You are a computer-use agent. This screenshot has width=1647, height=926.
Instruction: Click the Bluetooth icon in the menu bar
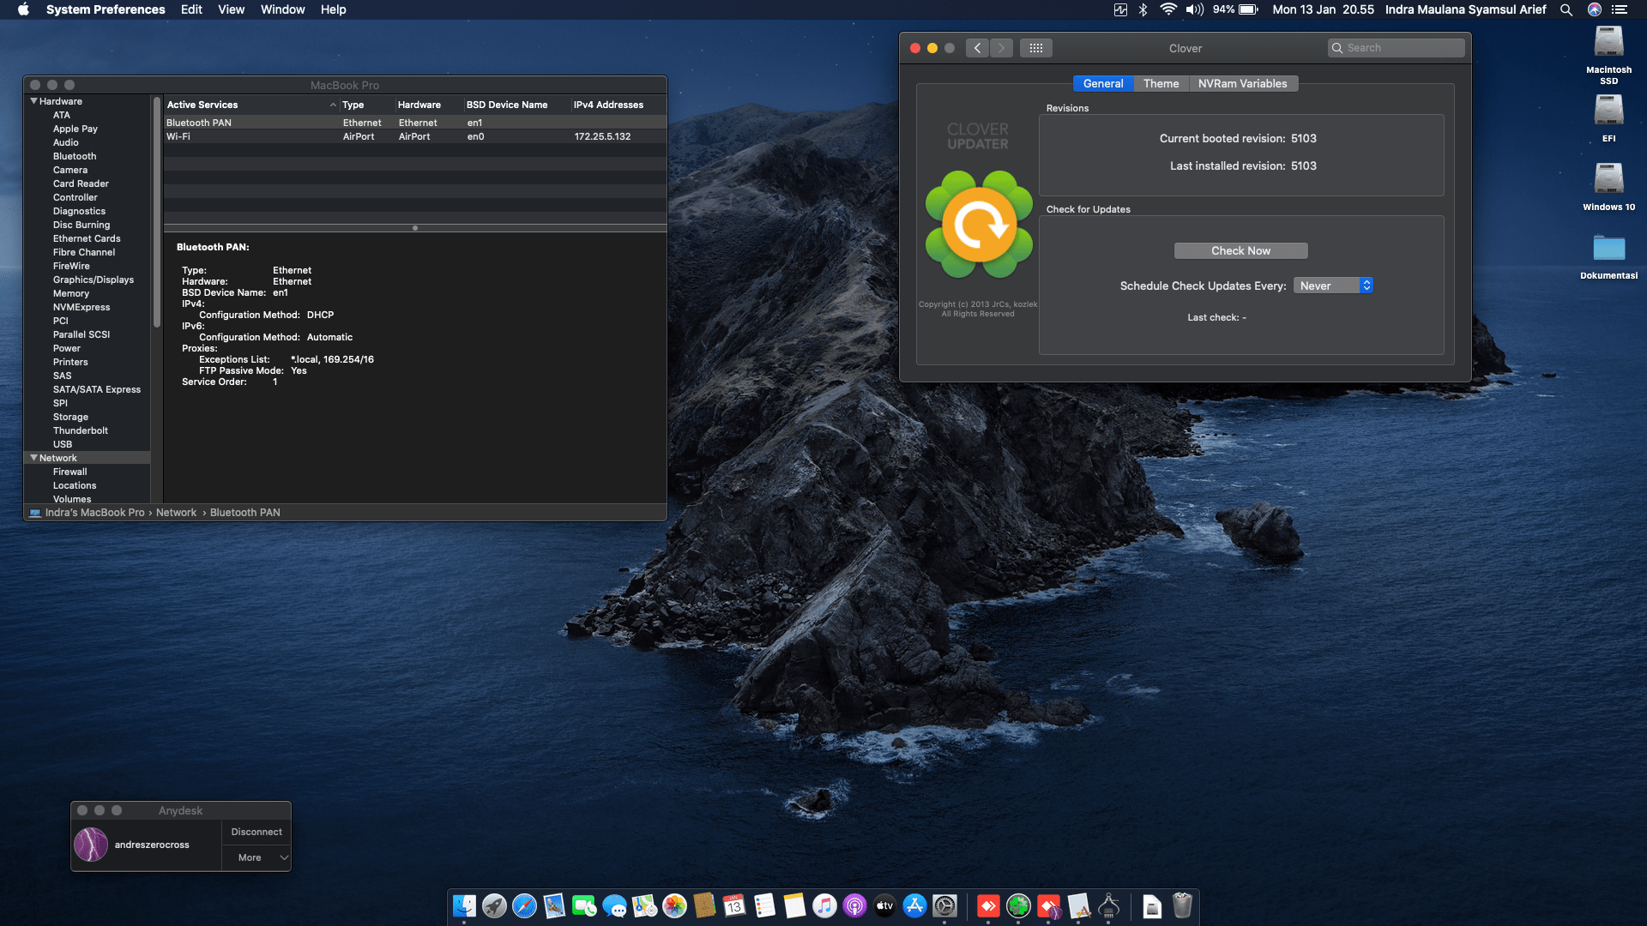pos(1143,9)
